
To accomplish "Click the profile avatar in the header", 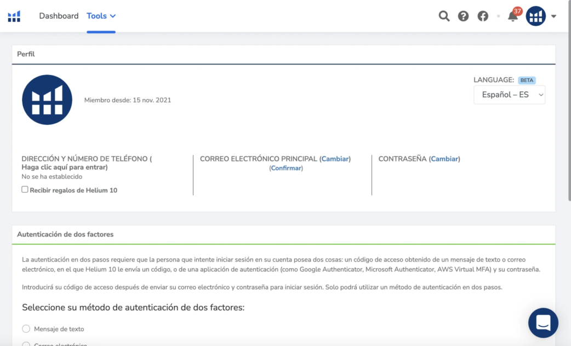I will tap(535, 16).
